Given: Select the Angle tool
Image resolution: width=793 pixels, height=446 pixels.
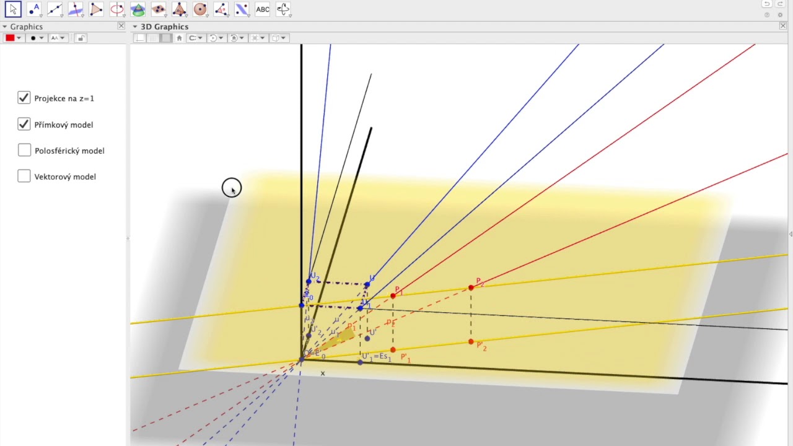Looking at the screenshot, I should click(221, 9).
